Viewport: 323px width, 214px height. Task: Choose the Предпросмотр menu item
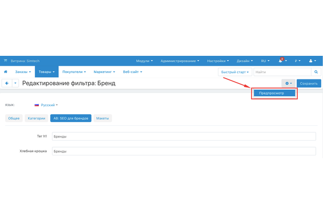click(x=274, y=93)
